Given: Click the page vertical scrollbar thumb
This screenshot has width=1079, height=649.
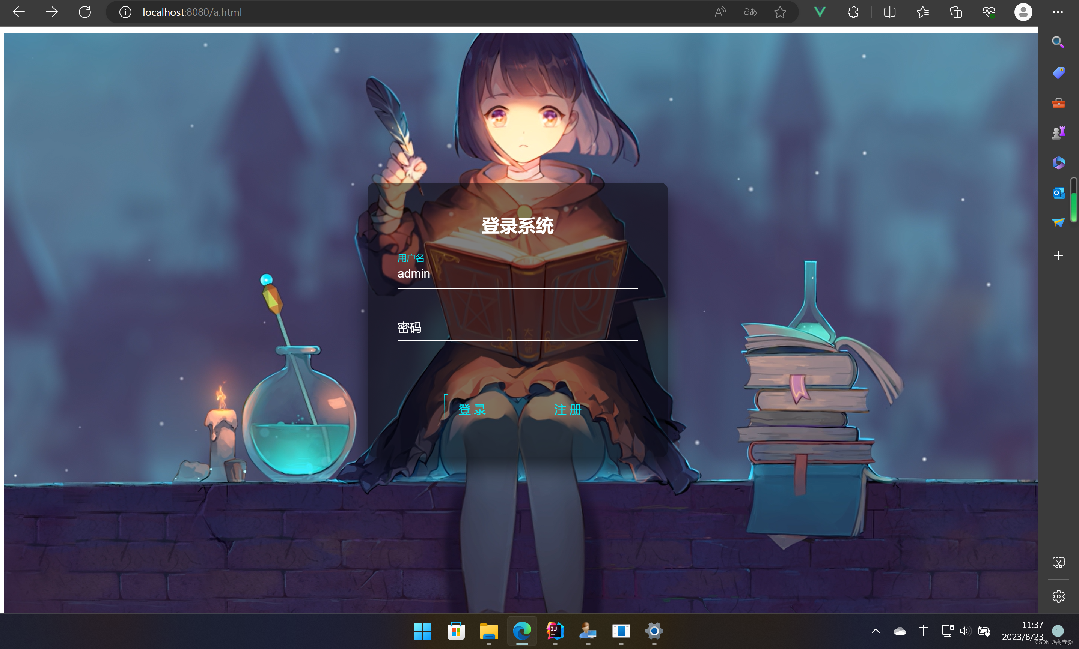Looking at the screenshot, I should pos(1074,200).
